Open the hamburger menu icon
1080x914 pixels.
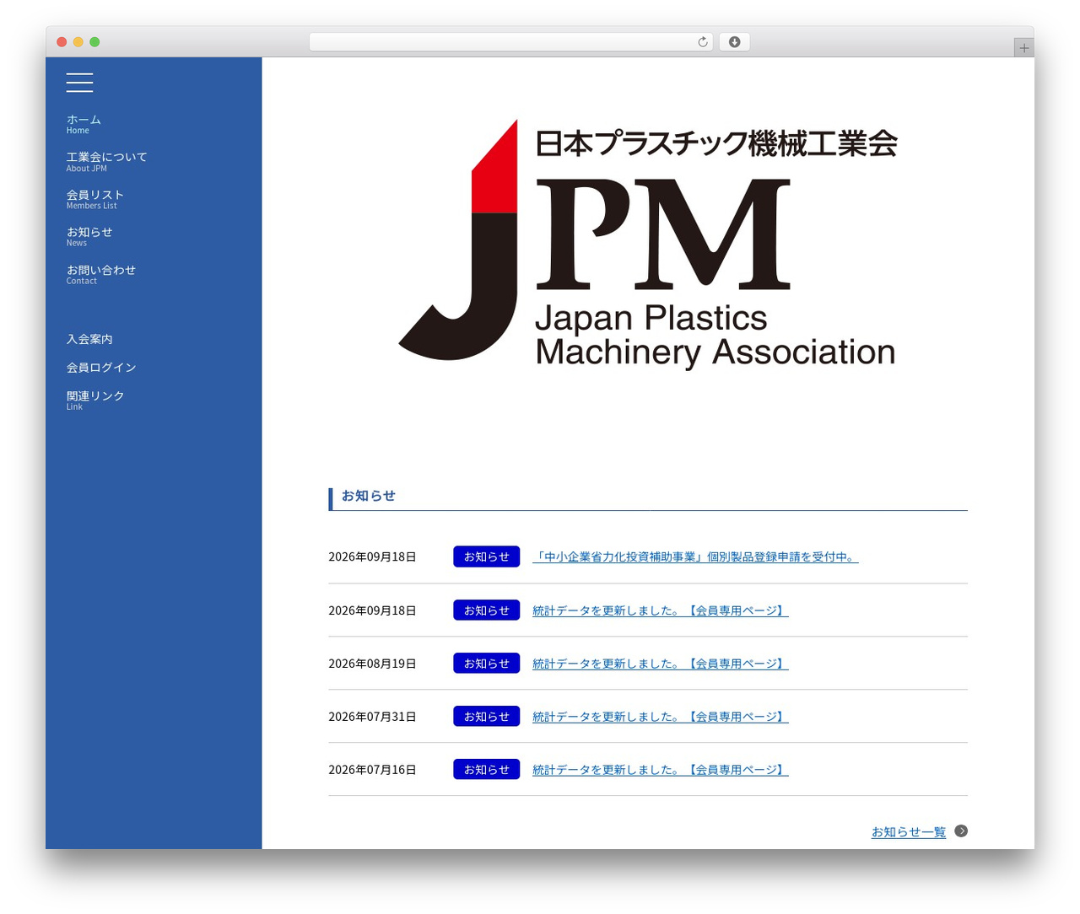click(x=79, y=82)
